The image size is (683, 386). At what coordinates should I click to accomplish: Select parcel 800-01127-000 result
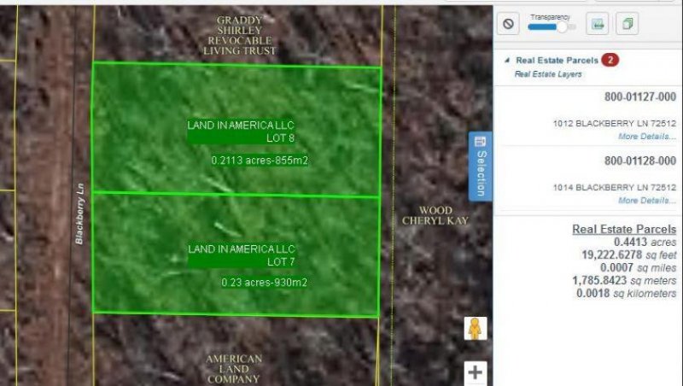coord(639,96)
